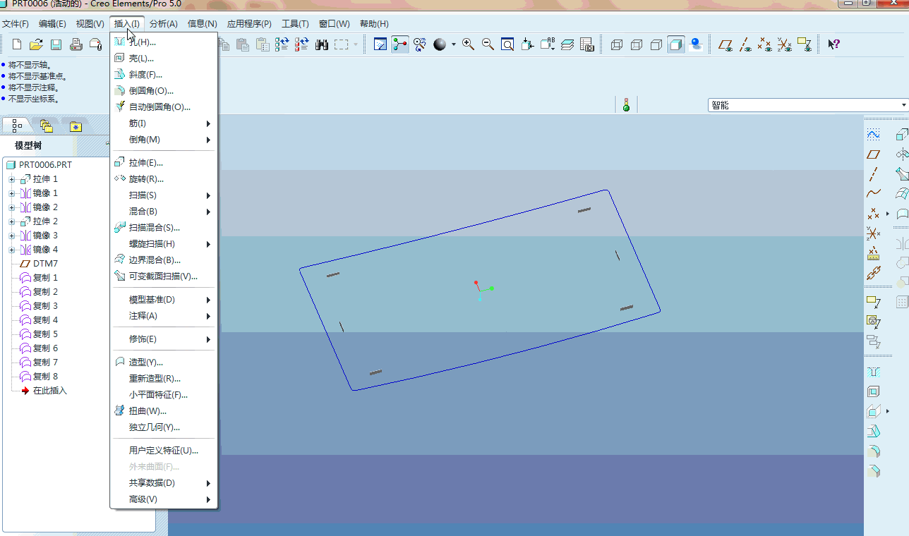The image size is (909, 536).
Task: Select 复制 8 in the model tree
Action: [x=45, y=377]
